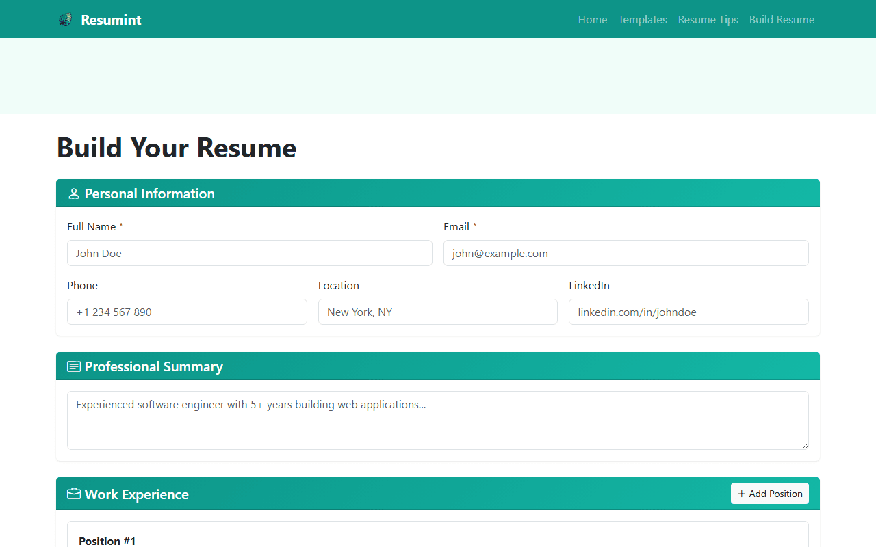Click the document icon beside Professional Summary
The height and width of the screenshot is (547, 876).
[x=73, y=366]
